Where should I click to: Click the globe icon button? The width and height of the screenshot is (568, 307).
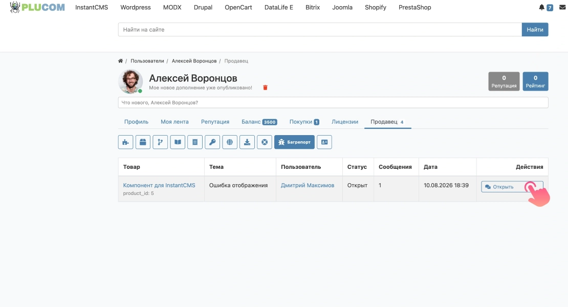pos(230,142)
